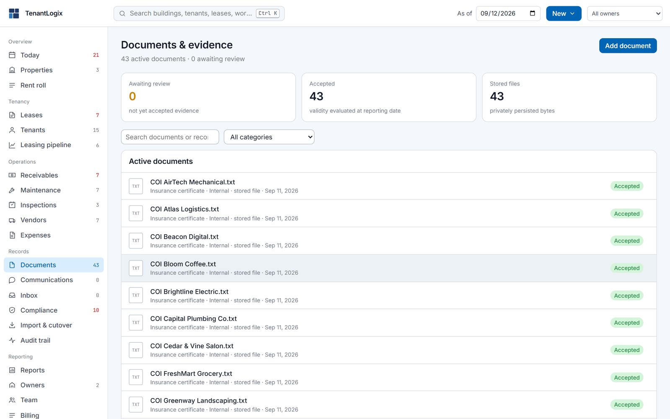Click the Ctrl K shortcut hint
670x419 pixels.
tap(268, 13)
